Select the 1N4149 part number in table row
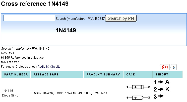187x102 pixels. coord(8,90)
